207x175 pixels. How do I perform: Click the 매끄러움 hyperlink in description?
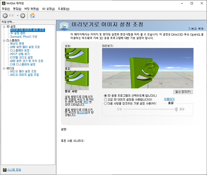coord(82,112)
